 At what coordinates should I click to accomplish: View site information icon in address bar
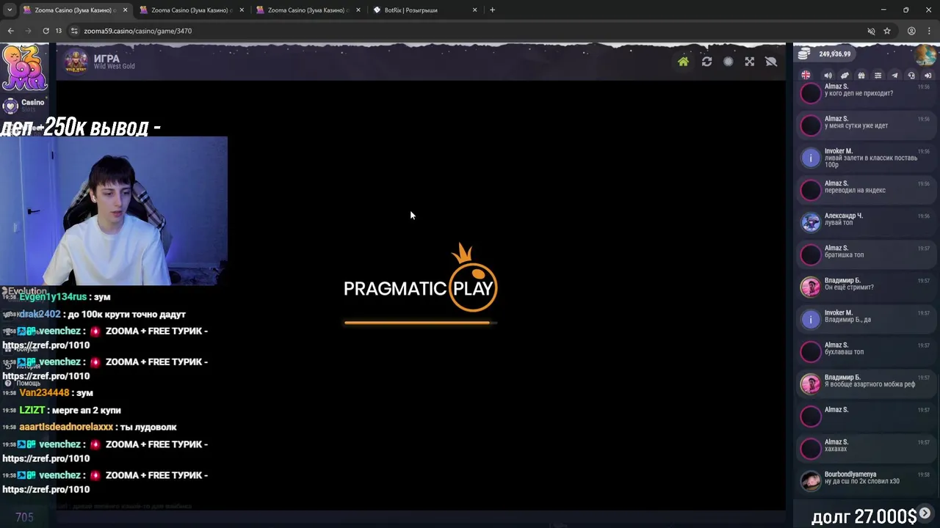74,31
